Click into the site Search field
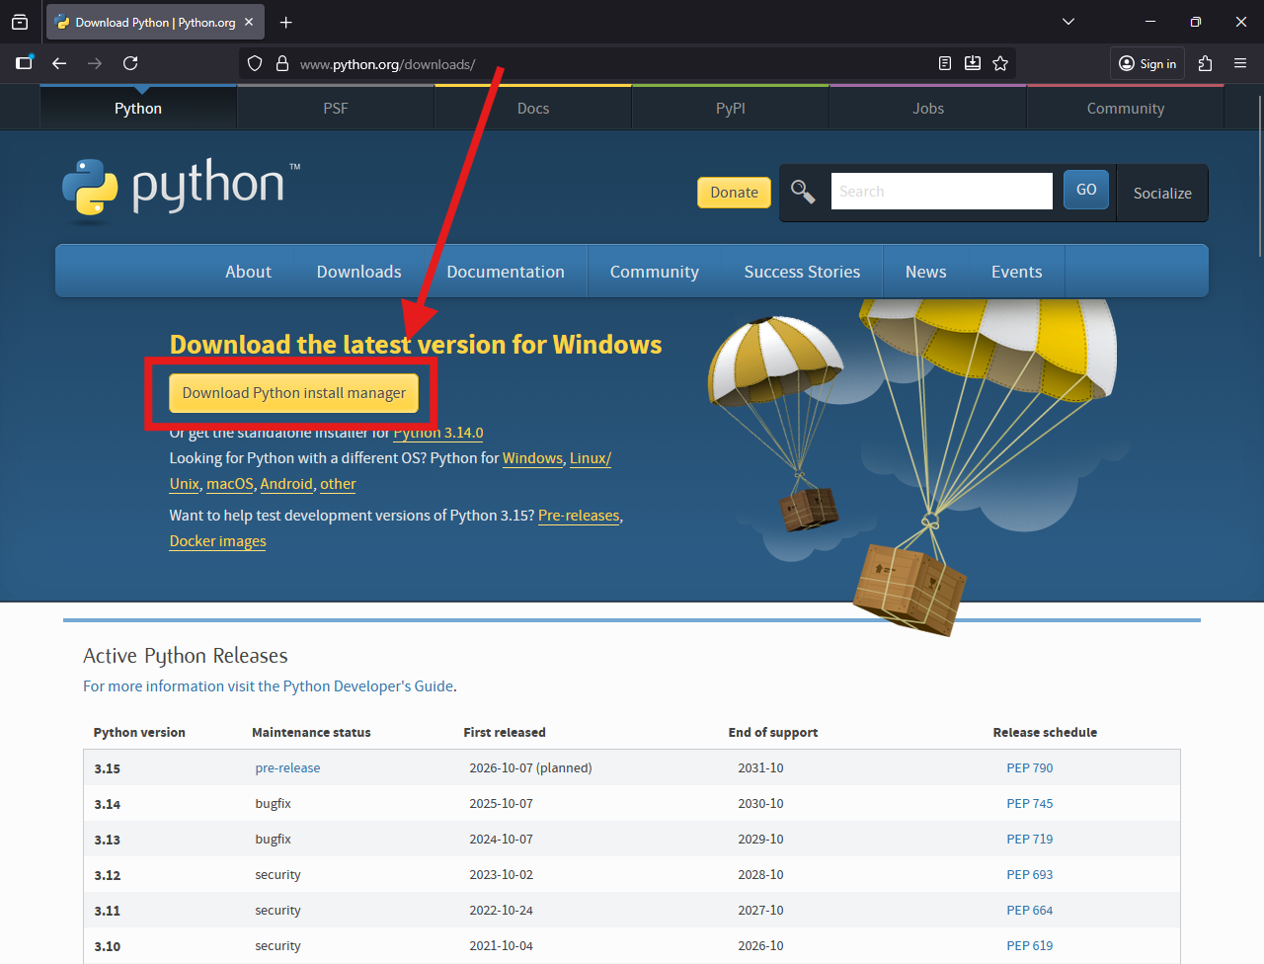Screen dimensions: 1264x964 click(x=940, y=192)
